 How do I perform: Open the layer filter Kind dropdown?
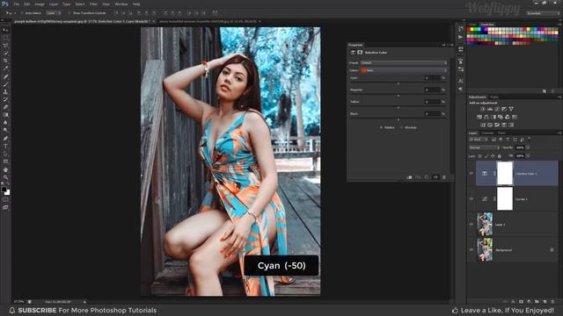point(478,140)
